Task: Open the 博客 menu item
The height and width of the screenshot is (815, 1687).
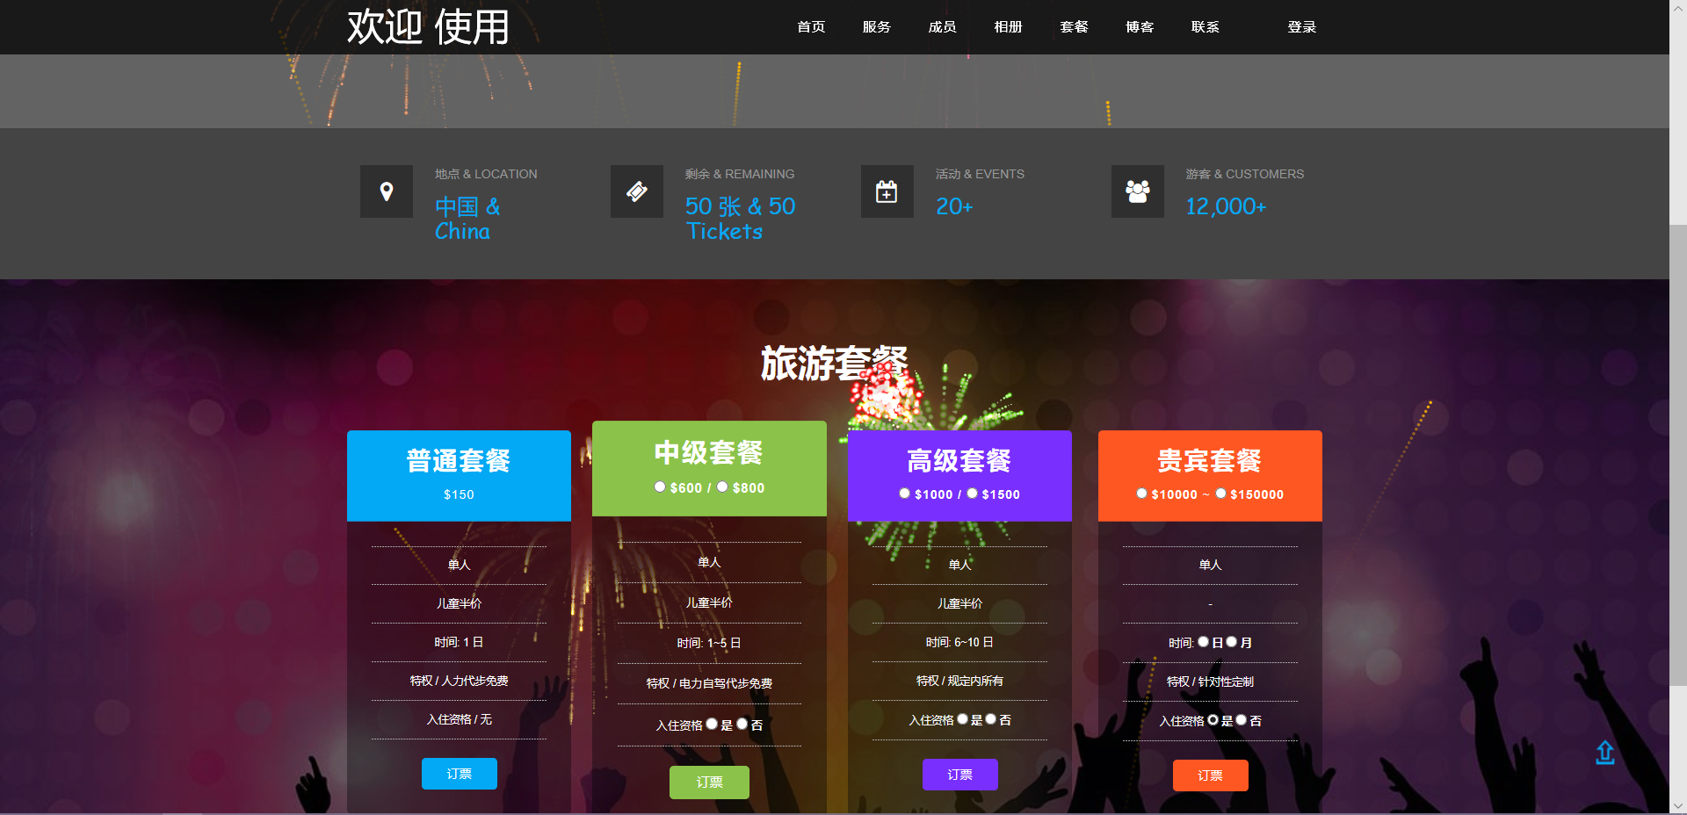Action: point(1140,27)
